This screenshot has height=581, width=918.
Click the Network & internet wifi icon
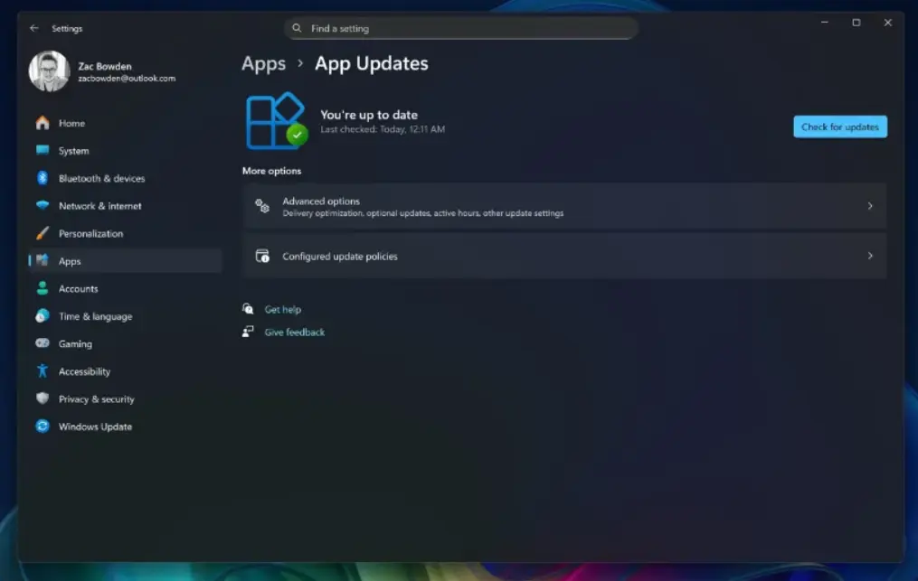click(x=42, y=206)
